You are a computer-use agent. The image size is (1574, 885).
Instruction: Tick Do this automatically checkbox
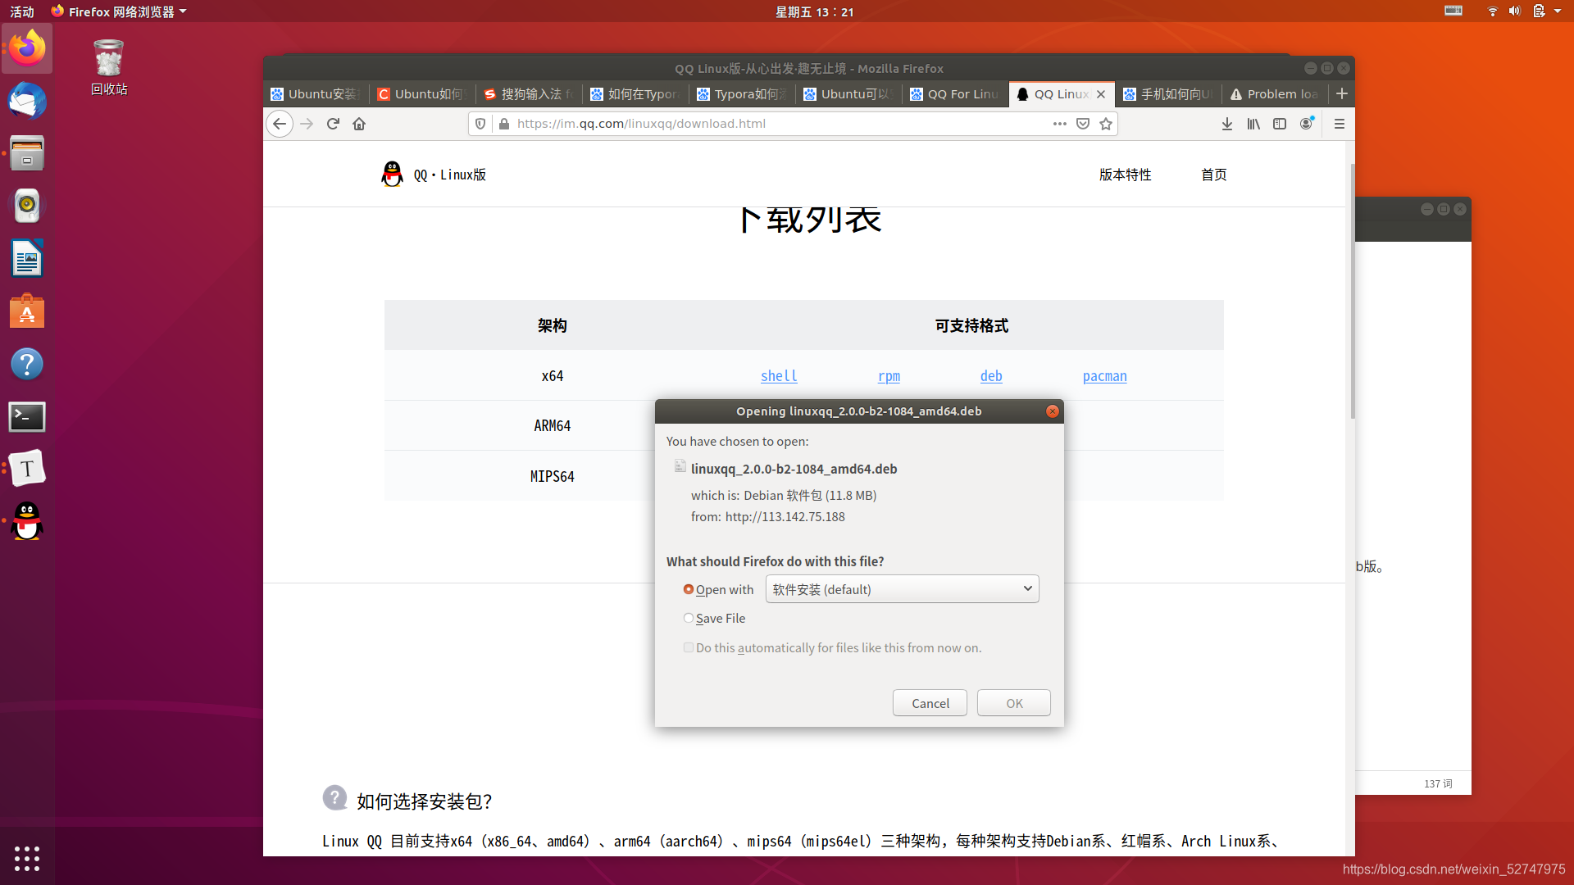[689, 647]
